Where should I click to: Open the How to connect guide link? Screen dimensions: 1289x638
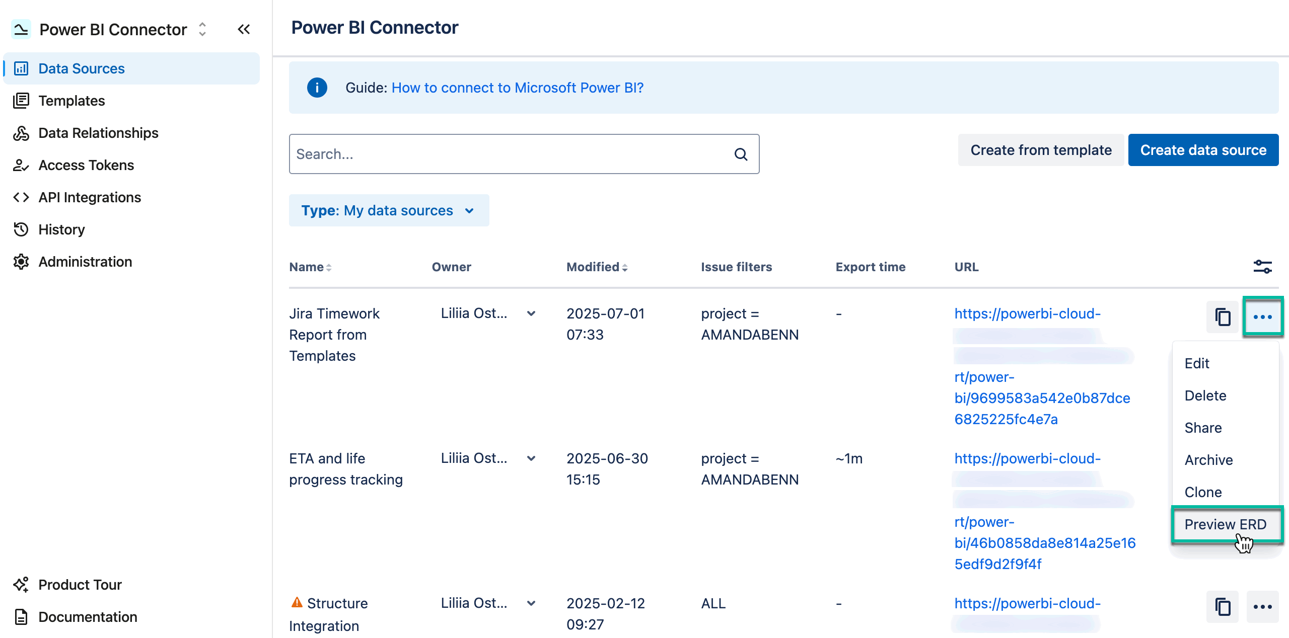[517, 88]
